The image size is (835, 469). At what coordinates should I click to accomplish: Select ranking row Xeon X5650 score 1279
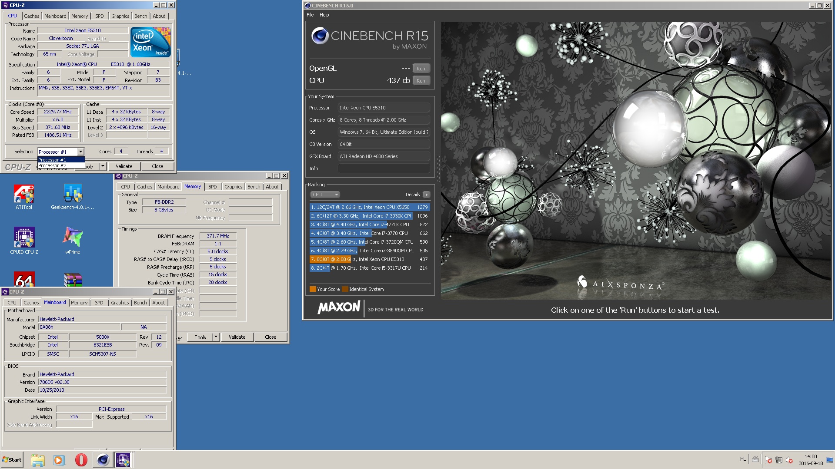370,207
